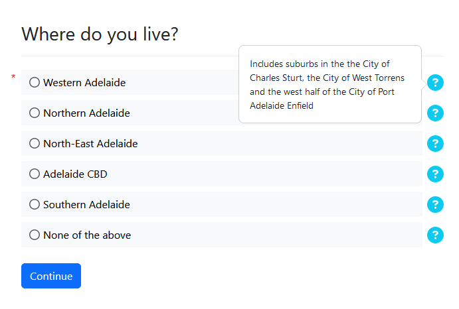Choose Northern Adelaide radio option

click(x=35, y=113)
